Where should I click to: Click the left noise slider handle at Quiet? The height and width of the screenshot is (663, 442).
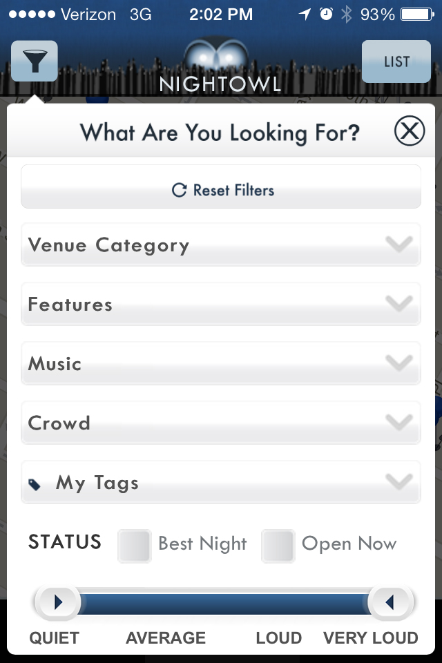click(57, 602)
